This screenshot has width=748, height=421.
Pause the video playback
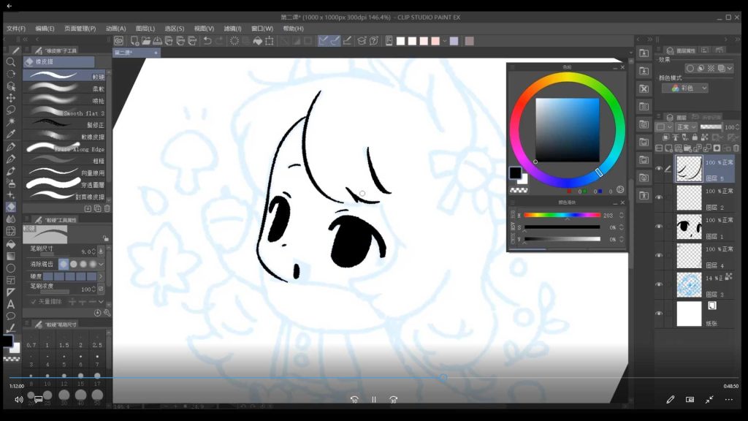pos(374,400)
